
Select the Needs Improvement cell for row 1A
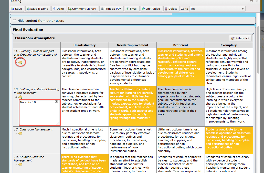(133, 67)
